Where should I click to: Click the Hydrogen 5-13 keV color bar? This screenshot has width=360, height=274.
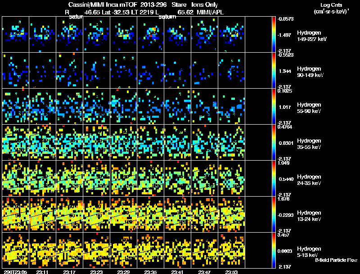(274, 250)
